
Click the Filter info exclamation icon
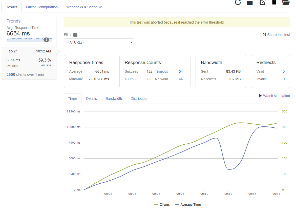click(x=75, y=35)
